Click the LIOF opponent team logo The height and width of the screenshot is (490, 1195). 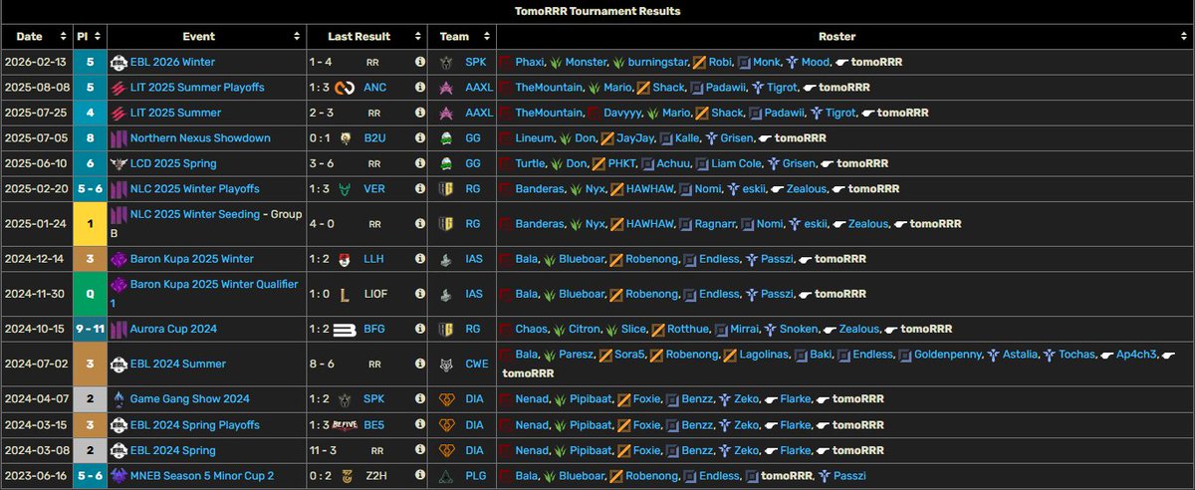tap(345, 295)
